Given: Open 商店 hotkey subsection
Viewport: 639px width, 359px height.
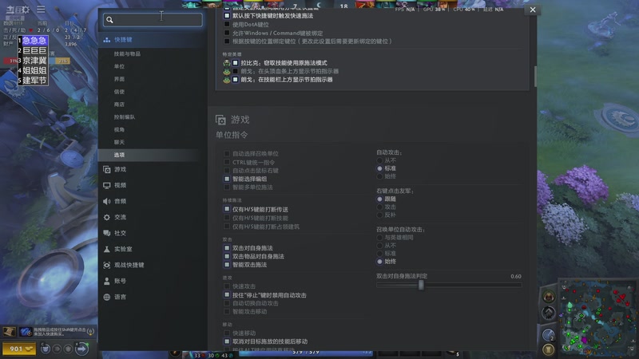Looking at the screenshot, I should point(119,105).
